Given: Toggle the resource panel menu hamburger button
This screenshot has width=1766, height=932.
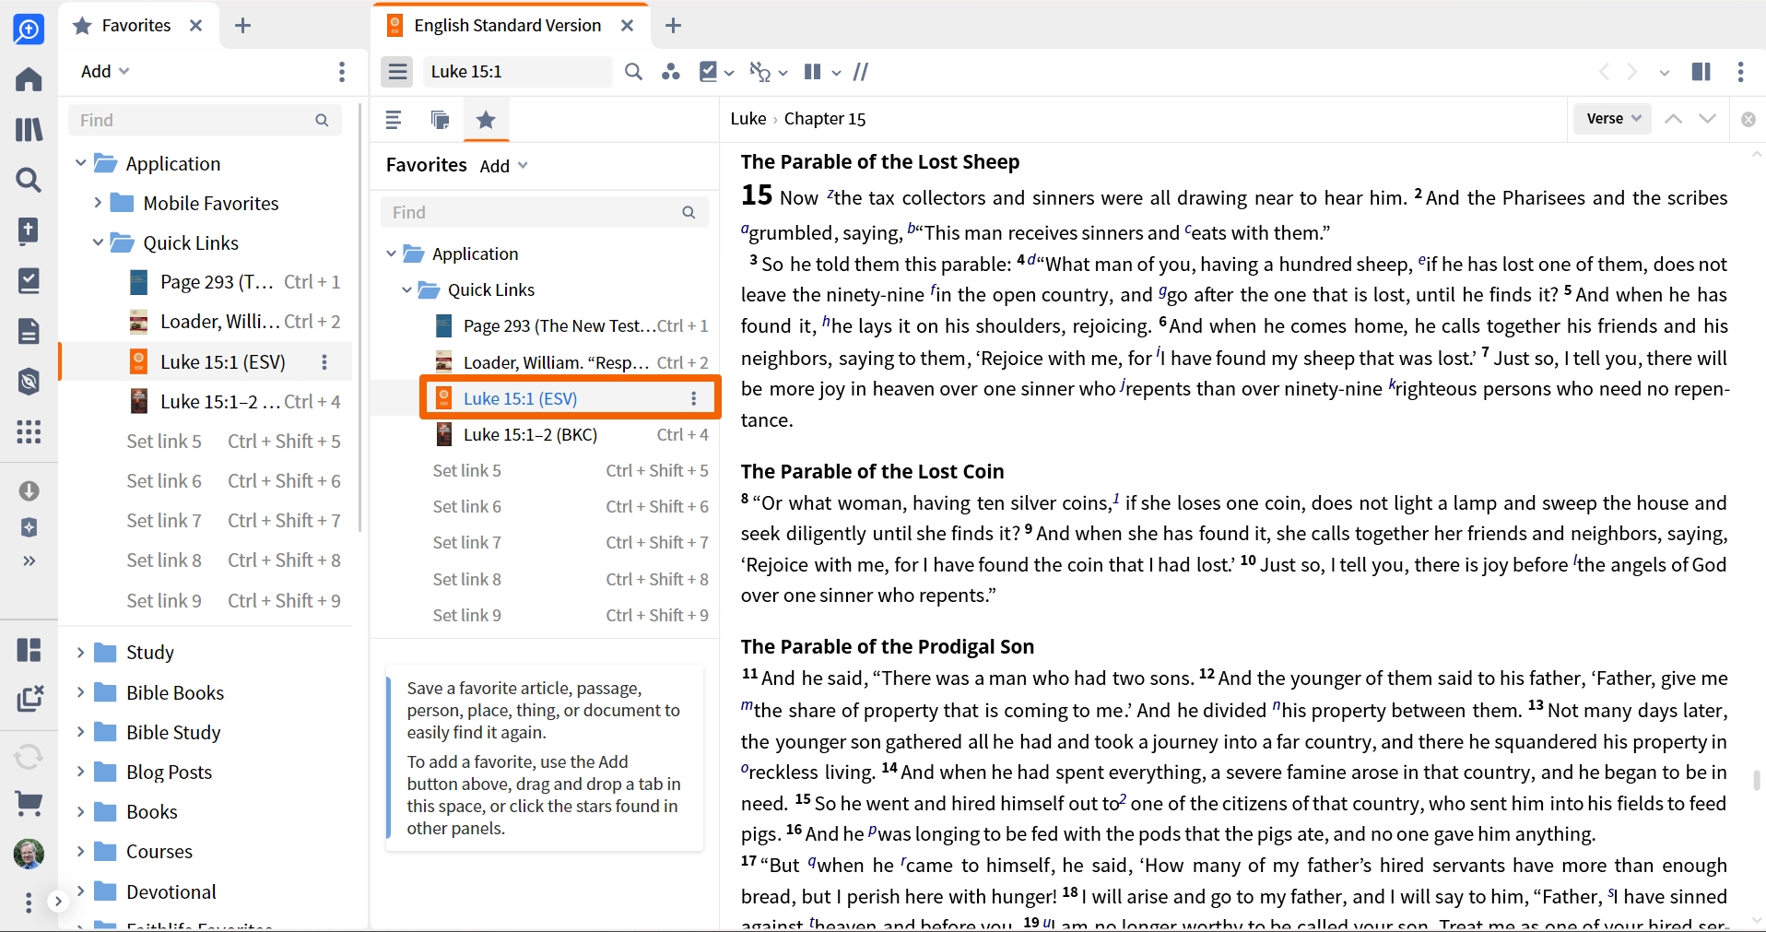Looking at the screenshot, I should [x=397, y=72].
